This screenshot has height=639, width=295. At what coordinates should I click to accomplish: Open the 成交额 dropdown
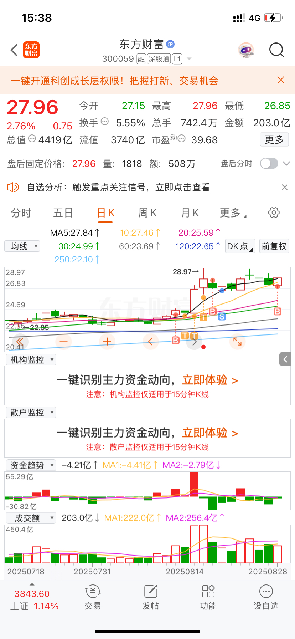coord(31,518)
